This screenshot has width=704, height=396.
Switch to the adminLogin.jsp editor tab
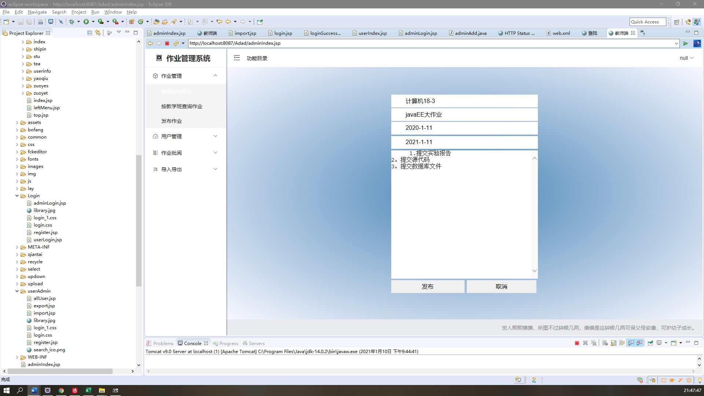click(x=421, y=33)
